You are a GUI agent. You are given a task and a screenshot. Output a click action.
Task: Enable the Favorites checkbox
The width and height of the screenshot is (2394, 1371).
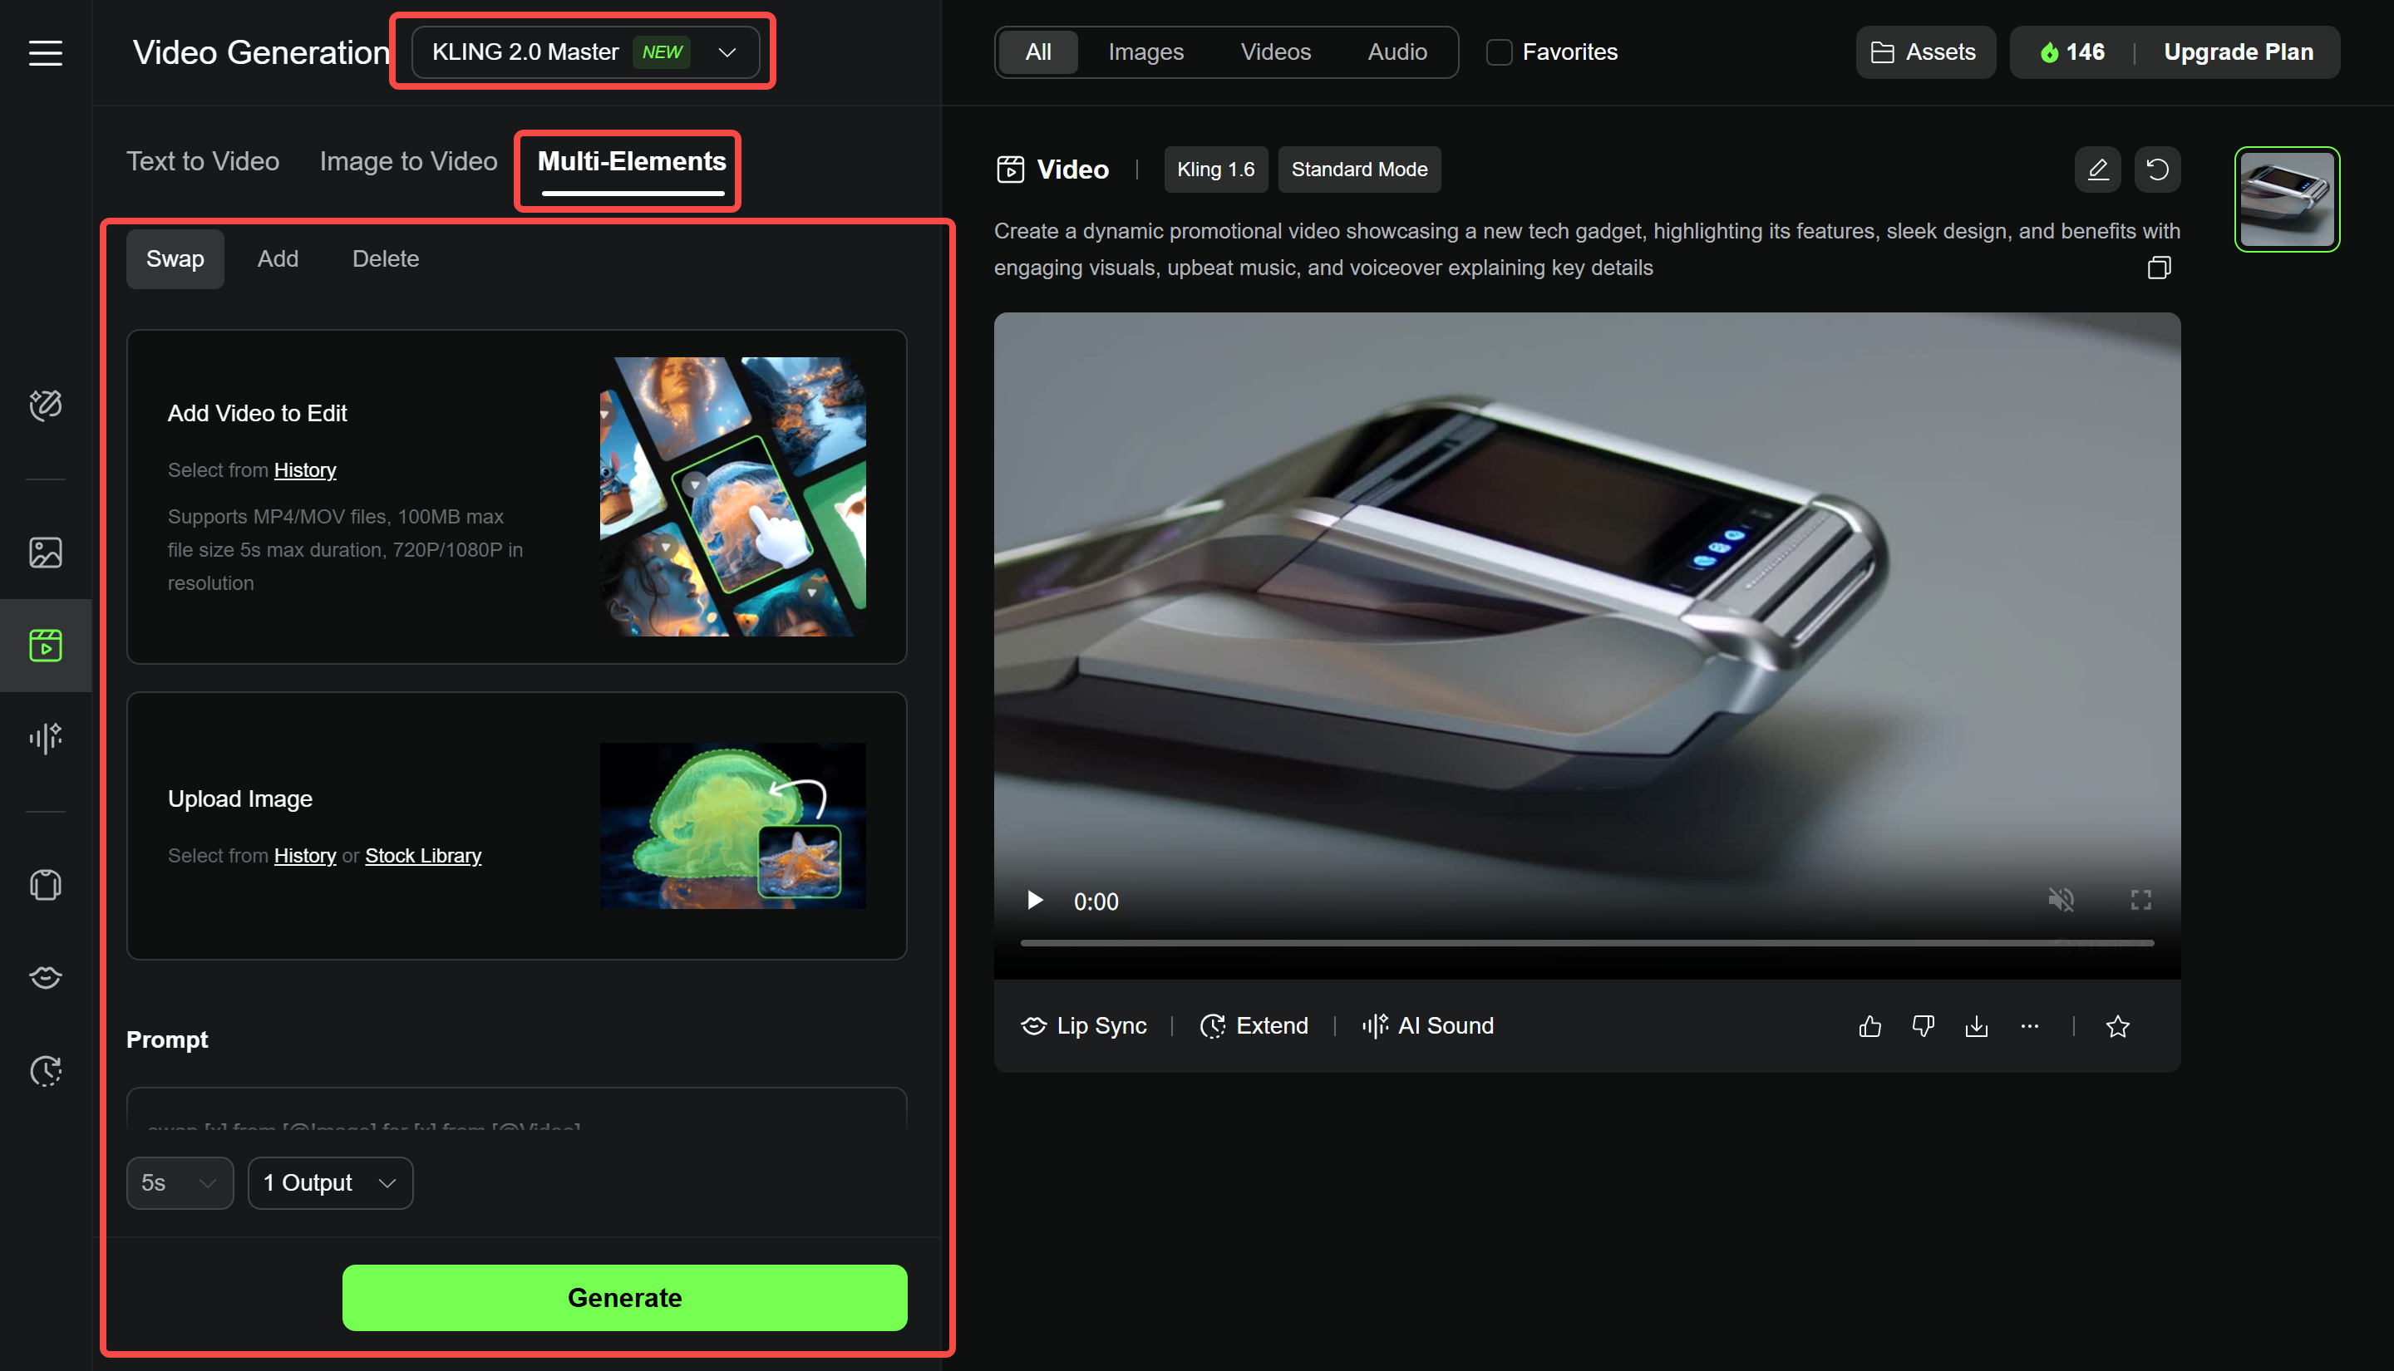pyautogui.click(x=1499, y=52)
